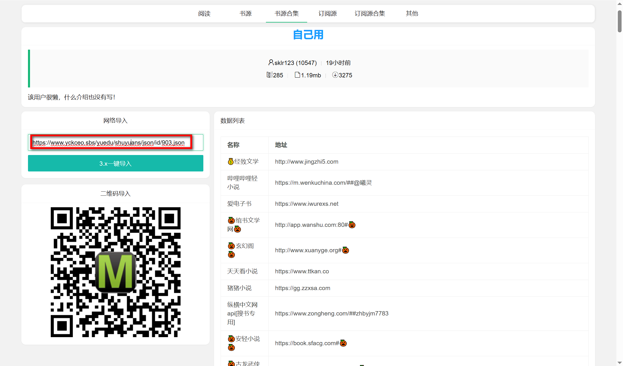This screenshot has height=366, width=623.
Task: Click the 3.x一键导入 button
Action: click(115, 163)
